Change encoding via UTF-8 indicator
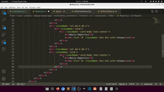 pos(131,84)
